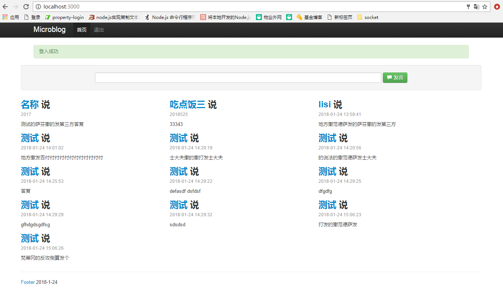Go back with the browser back arrow
Screen dimensions: 503x295
pos(5,7)
